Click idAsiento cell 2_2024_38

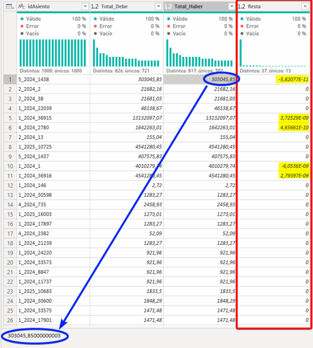[x=53, y=99]
